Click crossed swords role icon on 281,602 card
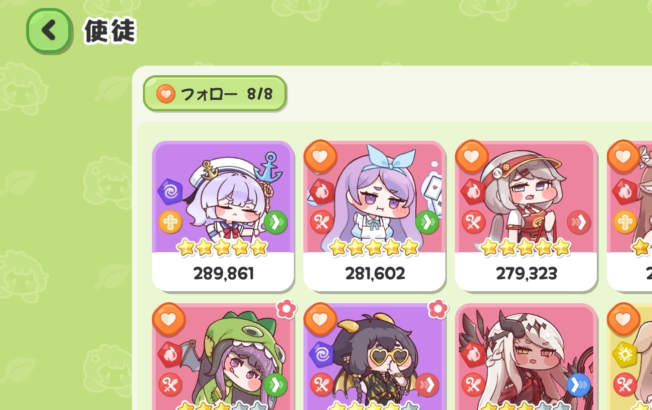The width and height of the screenshot is (652, 410). (322, 222)
